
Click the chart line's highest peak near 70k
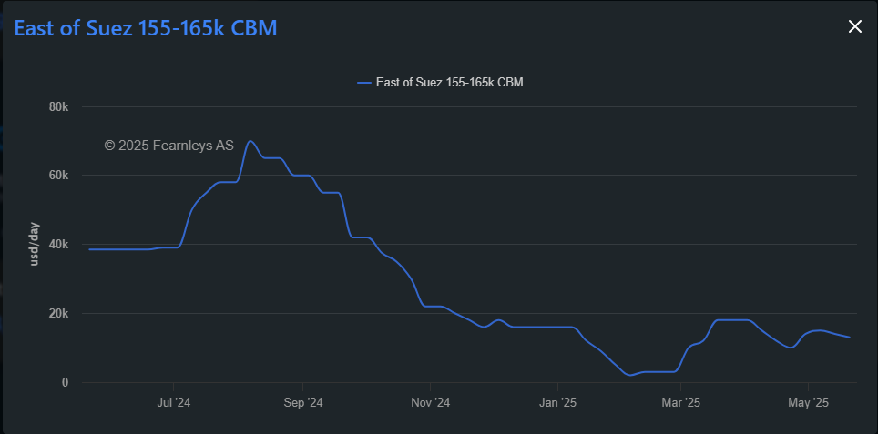click(x=250, y=141)
